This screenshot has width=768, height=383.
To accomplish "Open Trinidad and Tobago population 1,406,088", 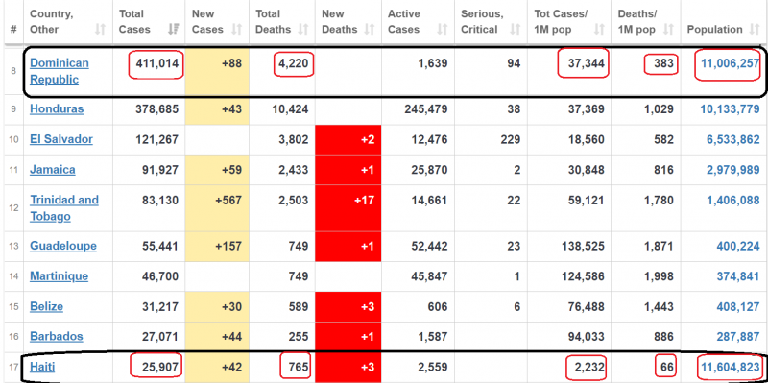I will point(732,200).
